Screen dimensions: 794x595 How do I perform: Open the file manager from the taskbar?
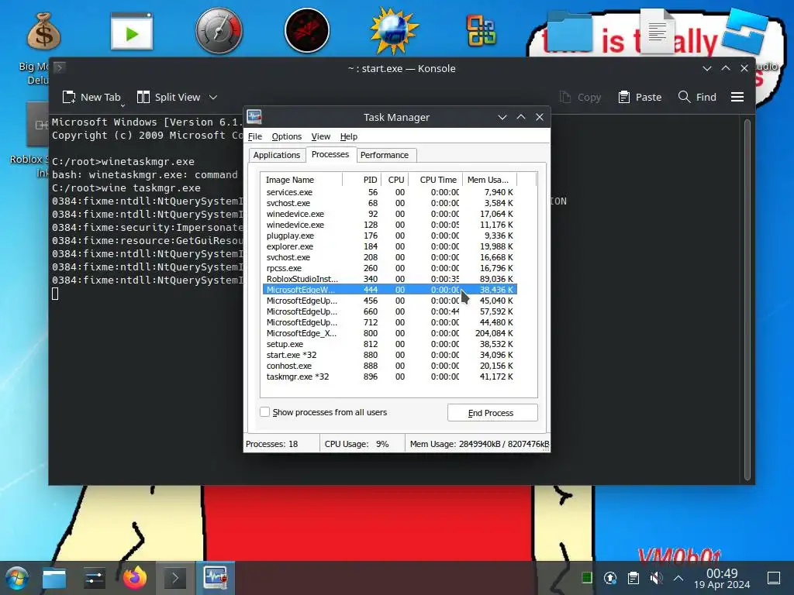[x=54, y=578]
